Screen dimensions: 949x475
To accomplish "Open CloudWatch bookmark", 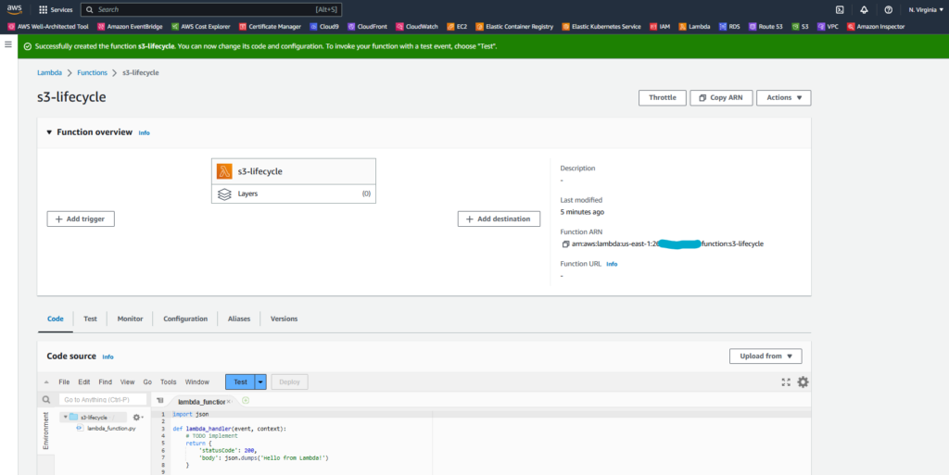I will click(x=417, y=27).
